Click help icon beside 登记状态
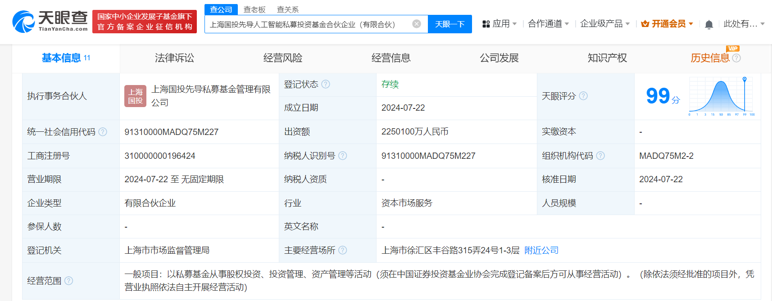 [x=326, y=84]
